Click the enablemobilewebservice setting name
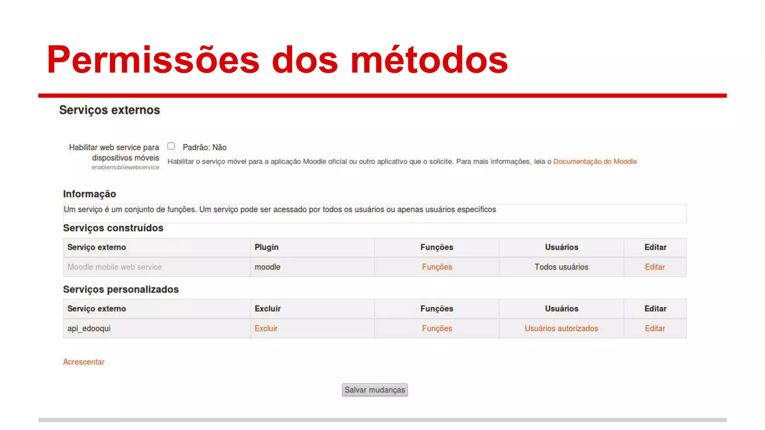The image size is (765, 430). [126, 167]
